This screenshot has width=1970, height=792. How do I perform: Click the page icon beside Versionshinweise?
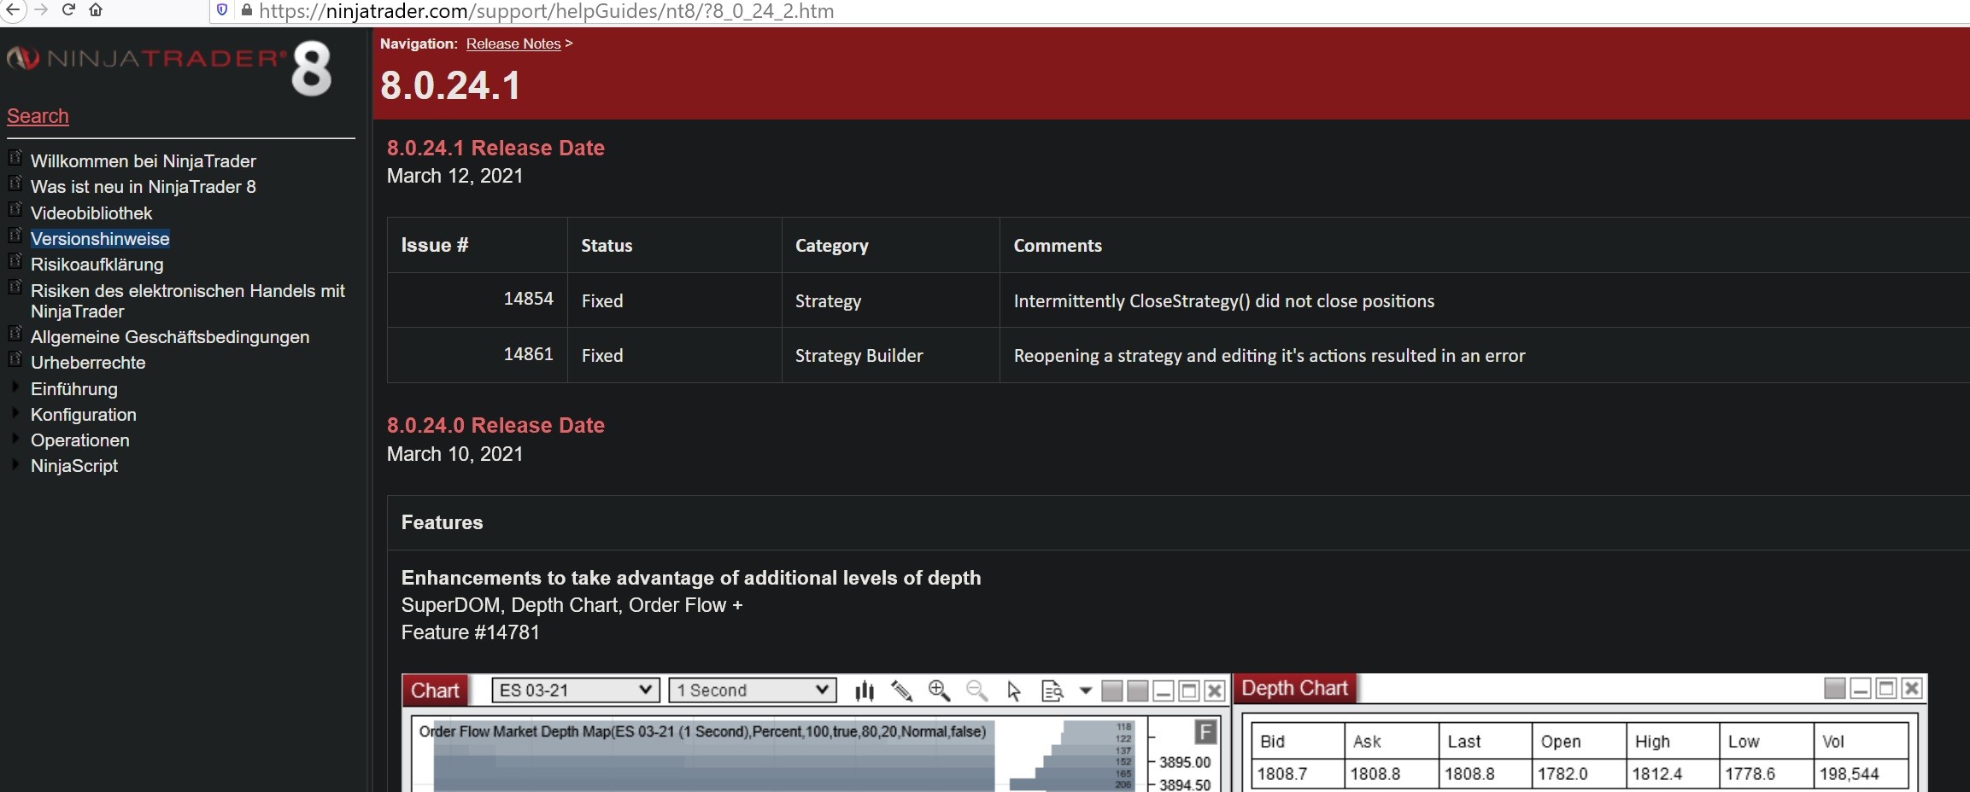15,235
